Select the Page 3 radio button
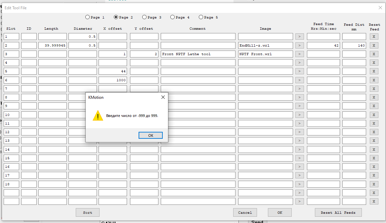The height and width of the screenshot is (223, 386). point(145,17)
